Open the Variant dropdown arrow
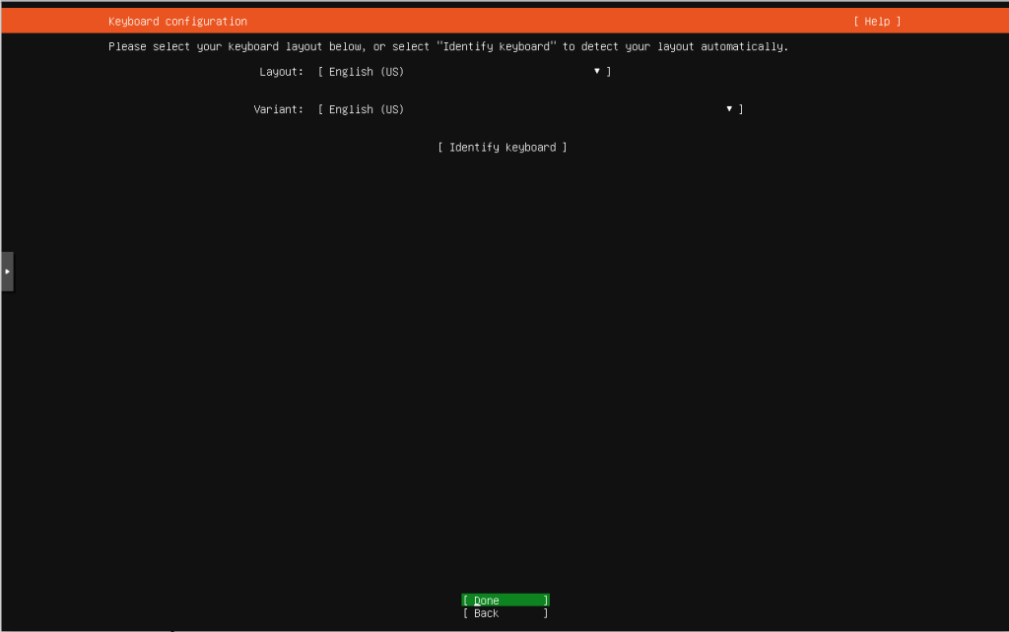Screen dimensions: 1009x632 [x=729, y=109]
